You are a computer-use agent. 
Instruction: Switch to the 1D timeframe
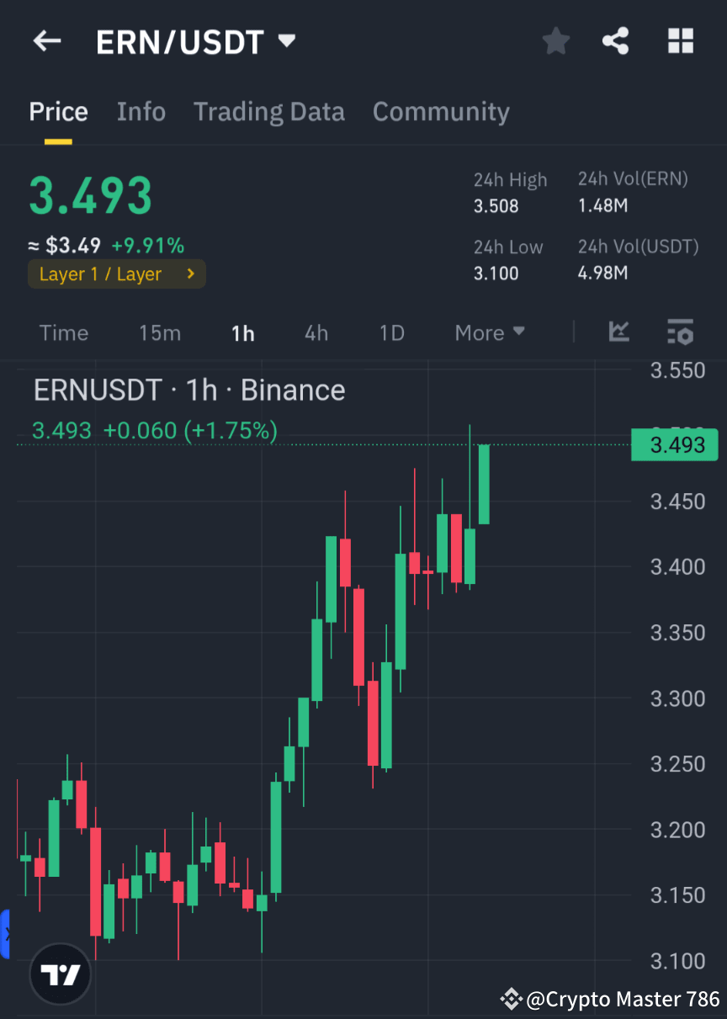tap(391, 332)
